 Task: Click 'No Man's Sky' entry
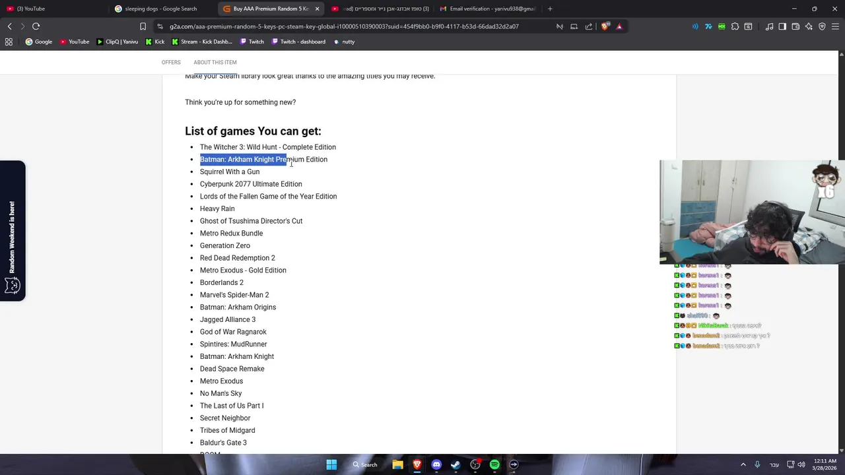coord(220,393)
